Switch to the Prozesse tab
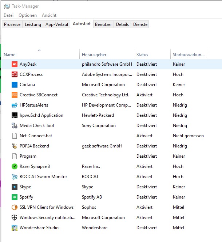The height and width of the screenshot is (242, 222). (12, 24)
